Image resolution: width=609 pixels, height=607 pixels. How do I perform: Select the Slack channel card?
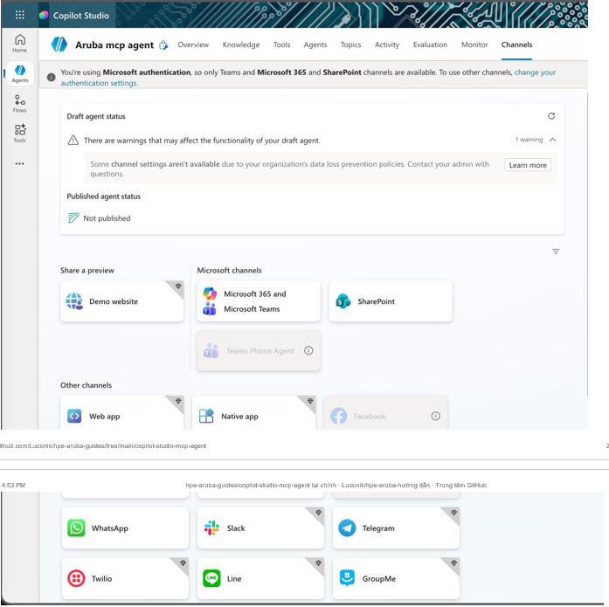coord(260,528)
